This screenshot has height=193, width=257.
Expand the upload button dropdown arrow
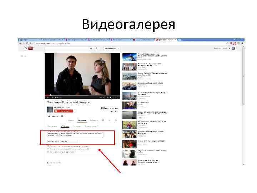pyautogui.click(x=119, y=48)
